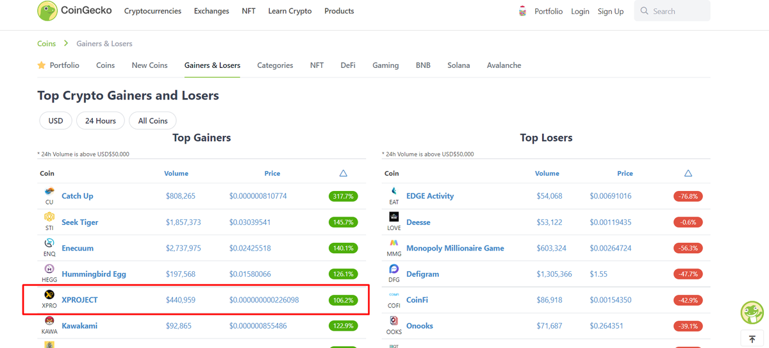Click inside the Search input field

pos(672,11)
